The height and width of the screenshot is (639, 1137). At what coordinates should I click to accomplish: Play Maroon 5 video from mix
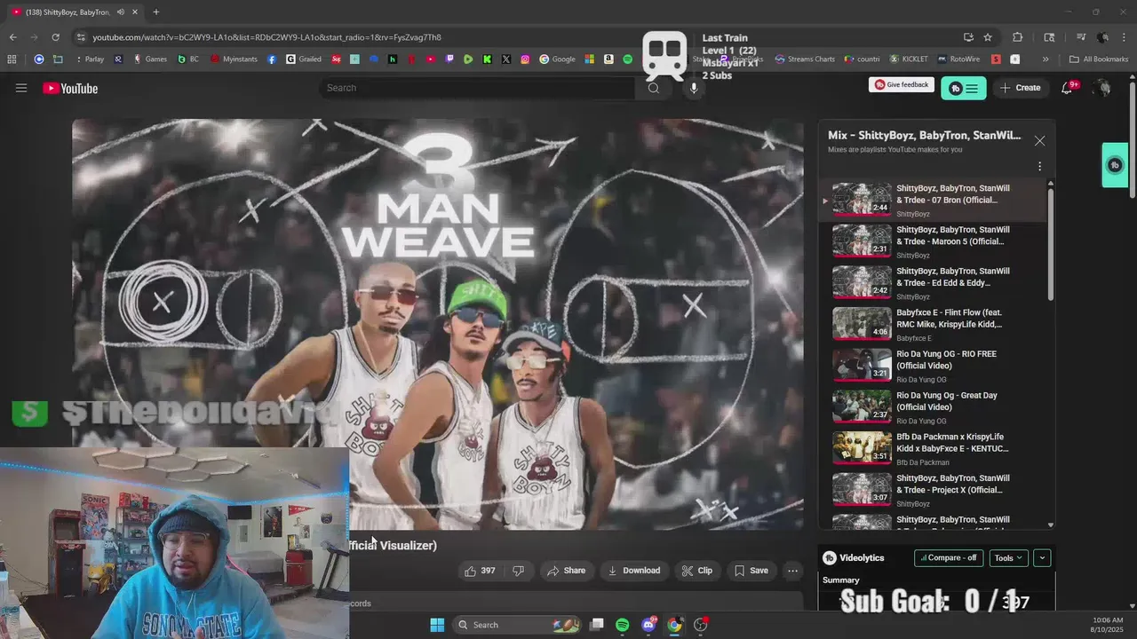(x=933, y=241)
